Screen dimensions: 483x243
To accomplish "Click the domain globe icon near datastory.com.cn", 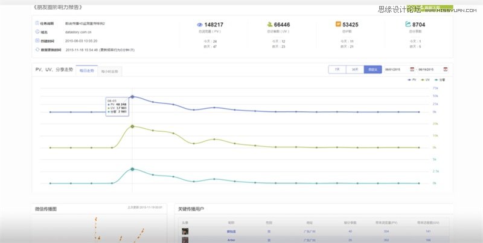I will [x=37, y=32].
